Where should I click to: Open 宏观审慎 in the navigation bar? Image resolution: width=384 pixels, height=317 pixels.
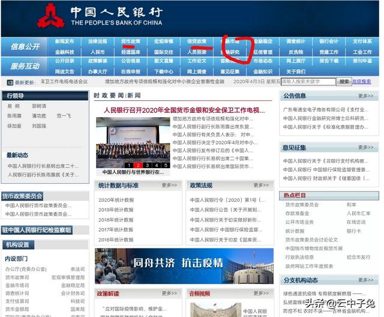[x=164, y=41]
